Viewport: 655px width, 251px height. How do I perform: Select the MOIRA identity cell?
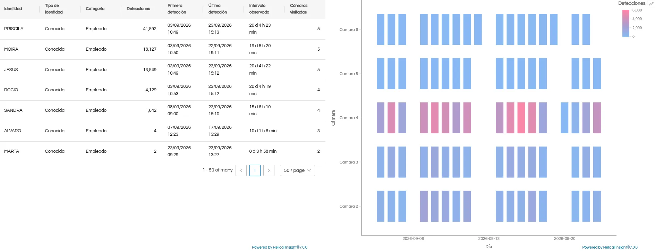pyautogui.click(x=11, y=49)
